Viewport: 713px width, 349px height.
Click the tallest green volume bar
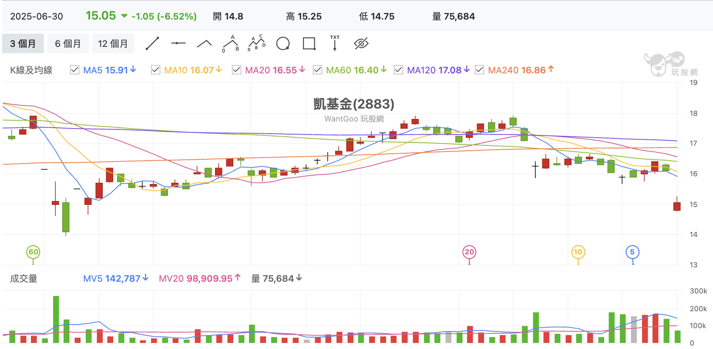click(x=56, y=319)
